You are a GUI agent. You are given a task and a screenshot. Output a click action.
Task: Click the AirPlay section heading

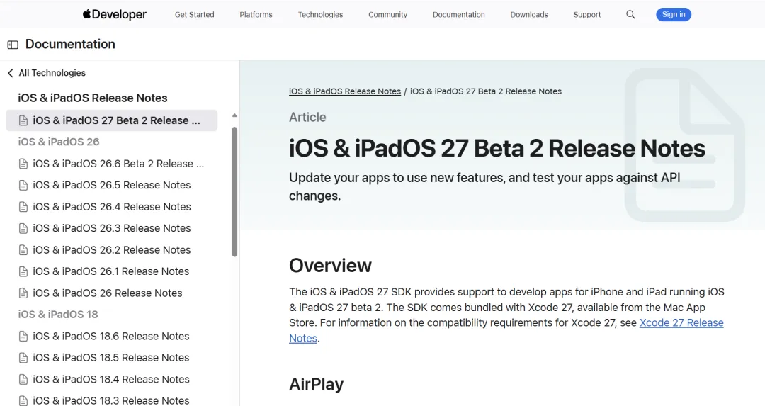pos(316,385)
